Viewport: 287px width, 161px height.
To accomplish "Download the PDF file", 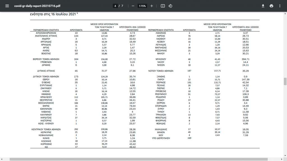I will pos(263,6).
